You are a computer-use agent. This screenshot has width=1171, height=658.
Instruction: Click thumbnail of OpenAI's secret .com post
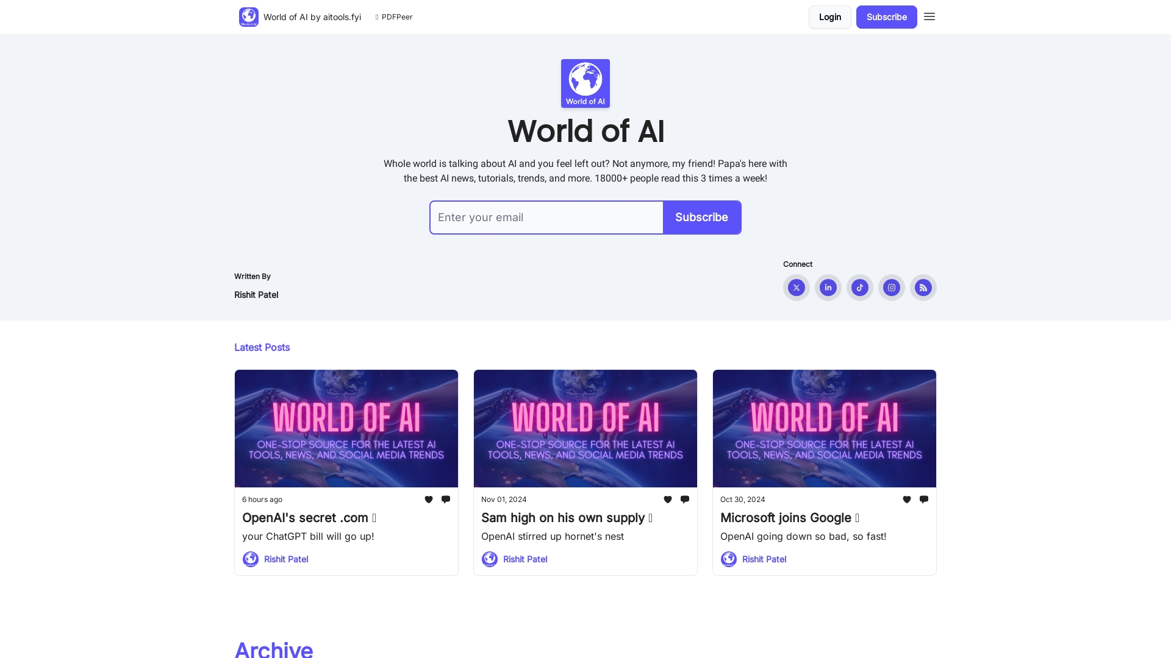tap(346, 428)
